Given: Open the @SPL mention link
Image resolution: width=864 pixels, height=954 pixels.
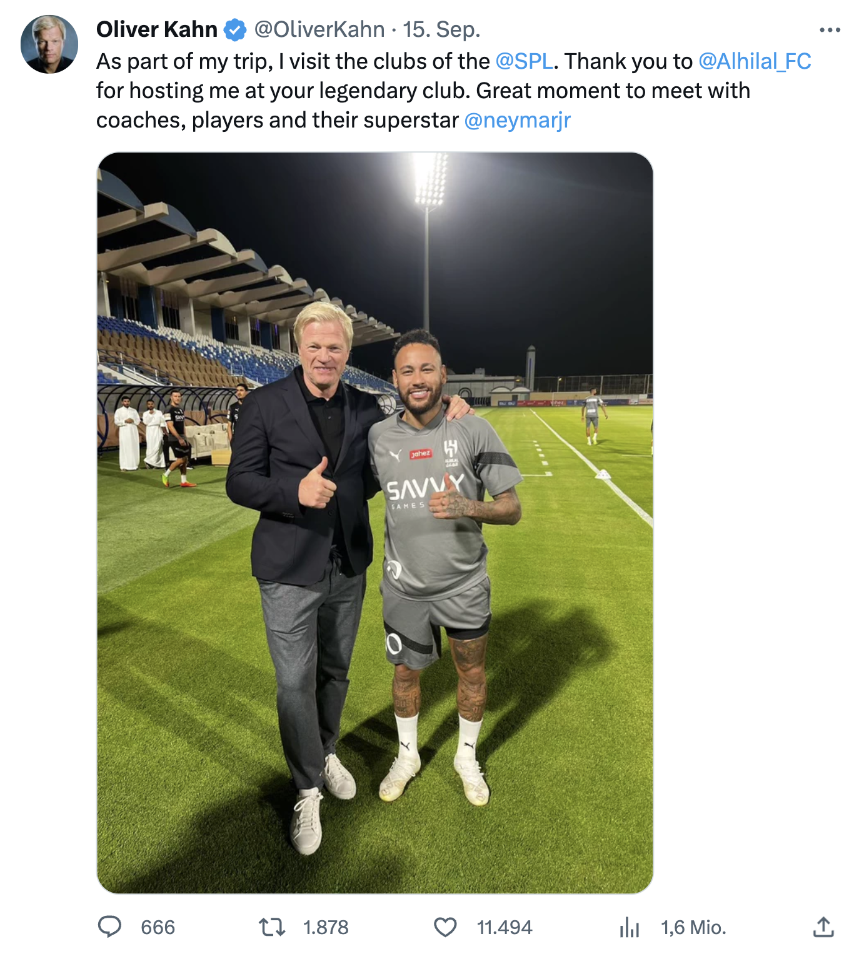Looking at the screenshot, I should (524, 61).
